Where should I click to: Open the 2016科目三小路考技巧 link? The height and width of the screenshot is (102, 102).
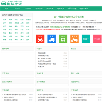[89, 20]
